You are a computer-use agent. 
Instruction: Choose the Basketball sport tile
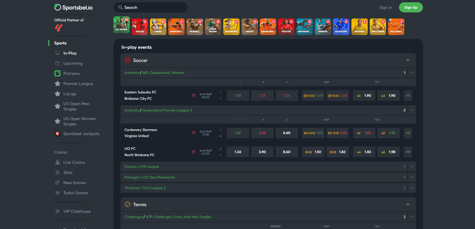[x=176, y=27]
